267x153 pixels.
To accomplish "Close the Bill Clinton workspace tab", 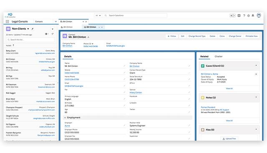I will click(86, 22).
